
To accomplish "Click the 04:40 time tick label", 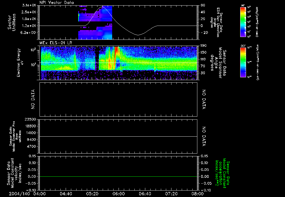I will [x=66, y=194].
